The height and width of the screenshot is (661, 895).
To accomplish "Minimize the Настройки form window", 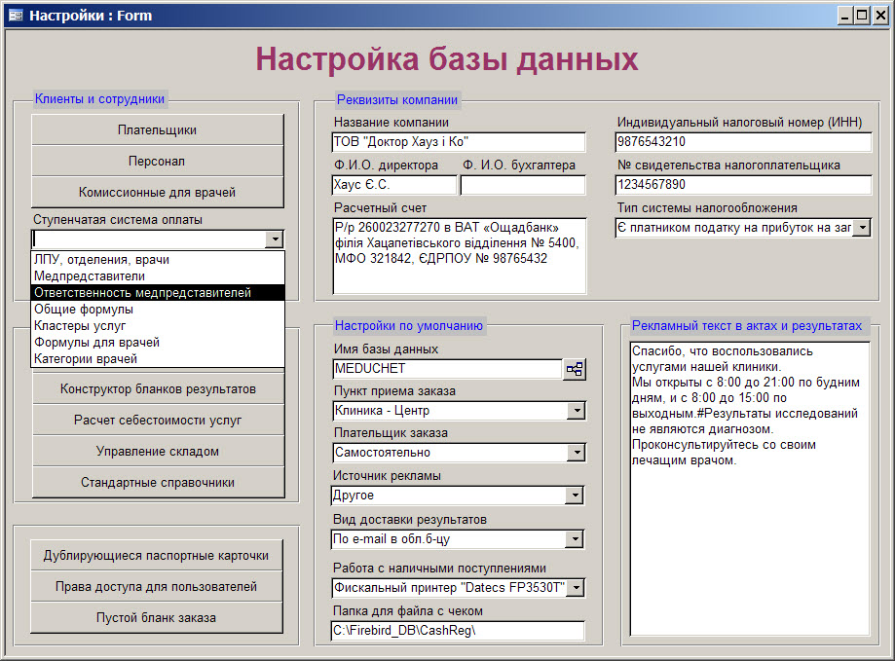I will click(x=844, y=16).
